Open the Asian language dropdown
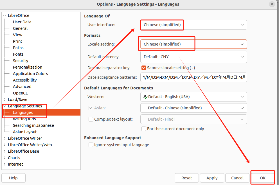 pyautogui.click(x=193, y=108)
